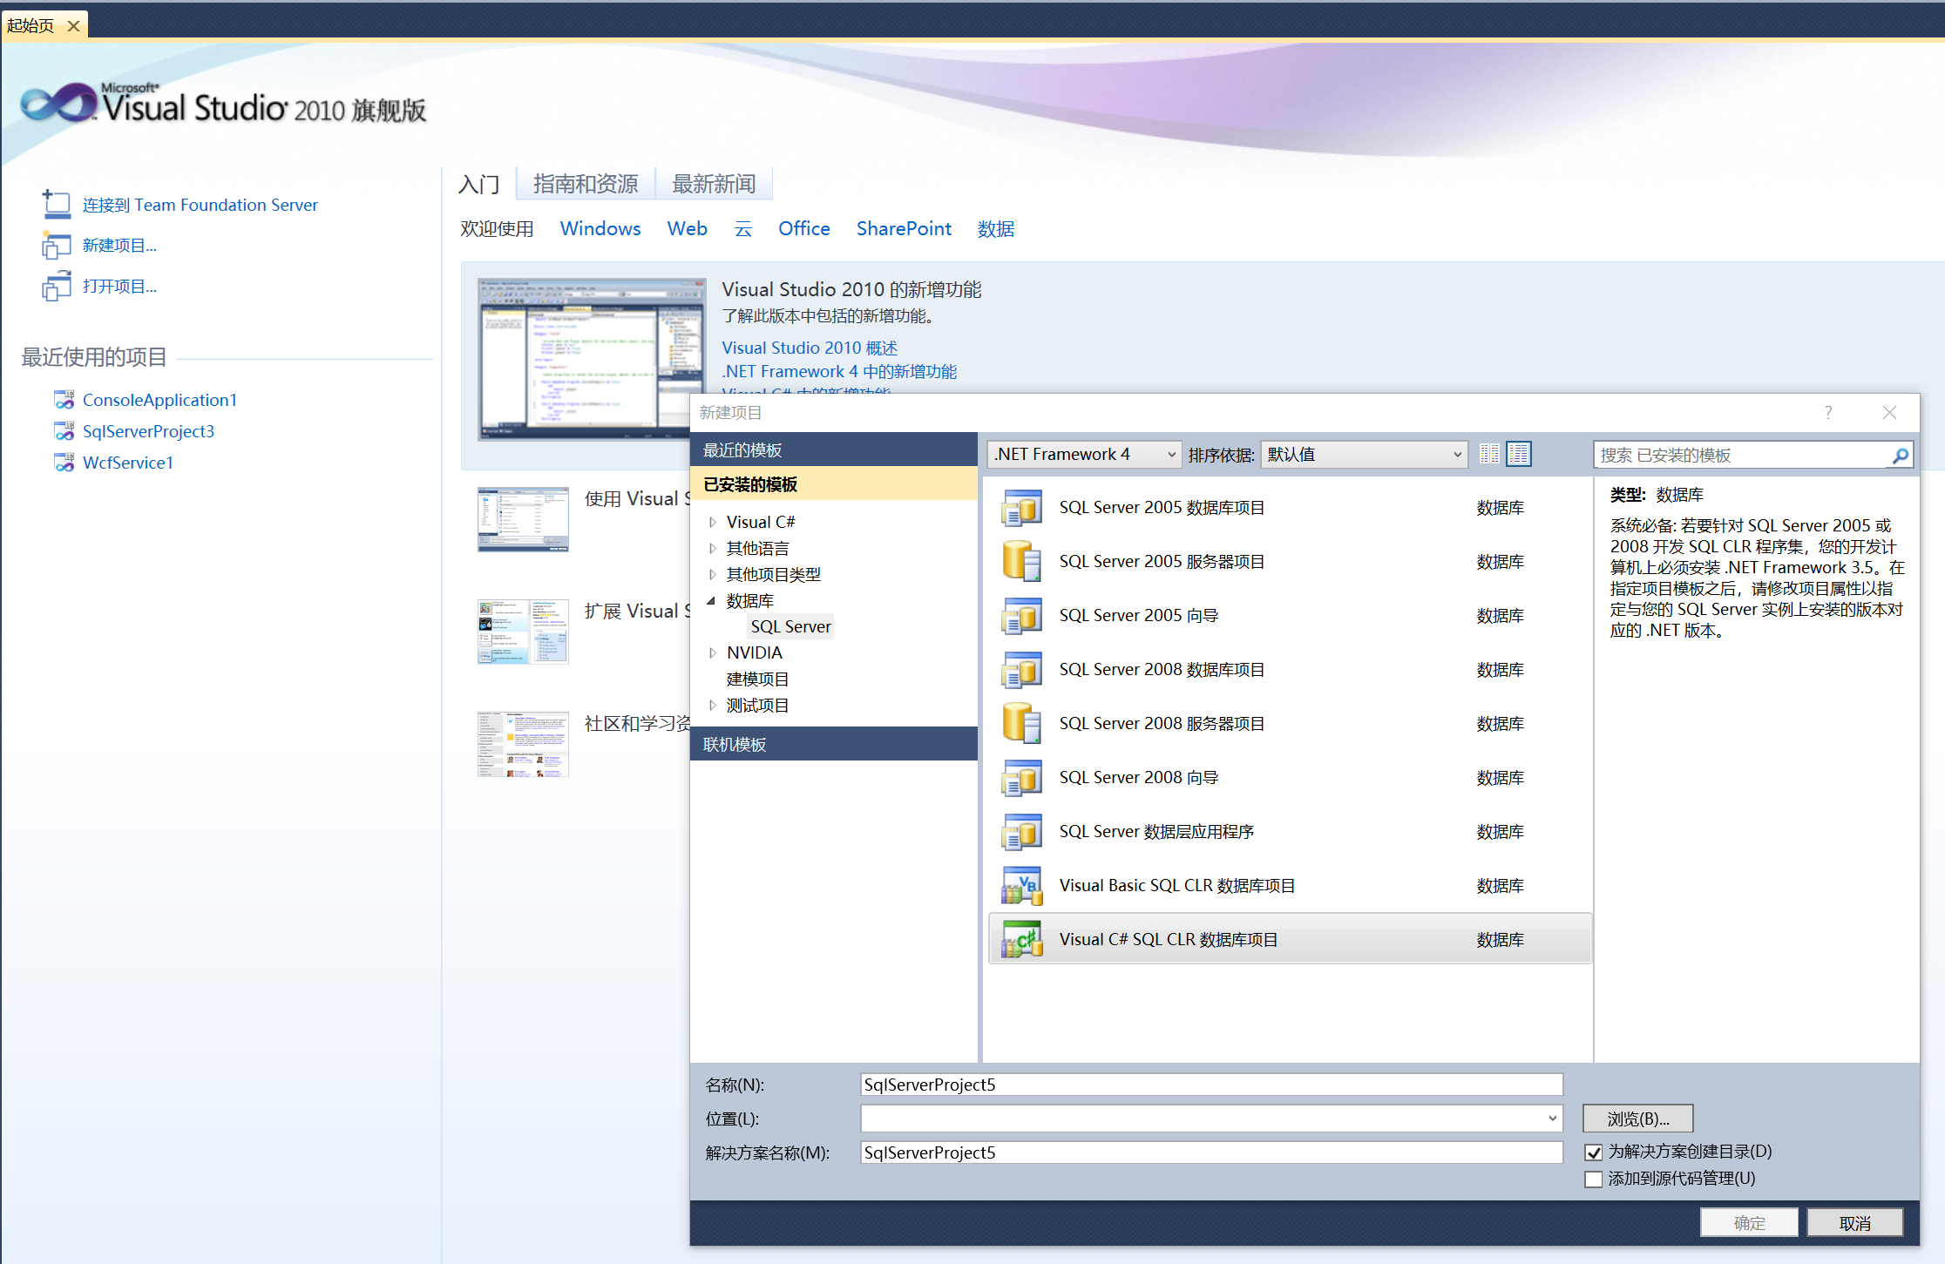
Task: Click the 取消 button
Action: (1855, 1223)
